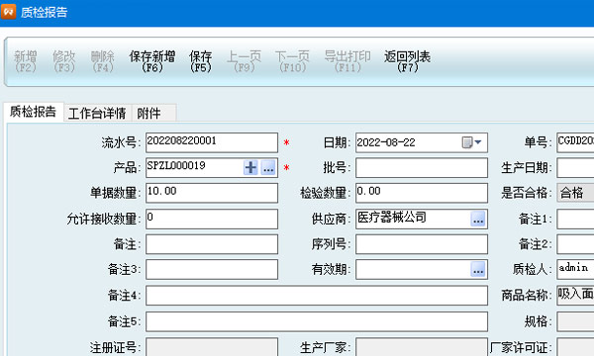Open 供应商 lookup ellipsis button

pyautogui.click(x=478, y=220)
